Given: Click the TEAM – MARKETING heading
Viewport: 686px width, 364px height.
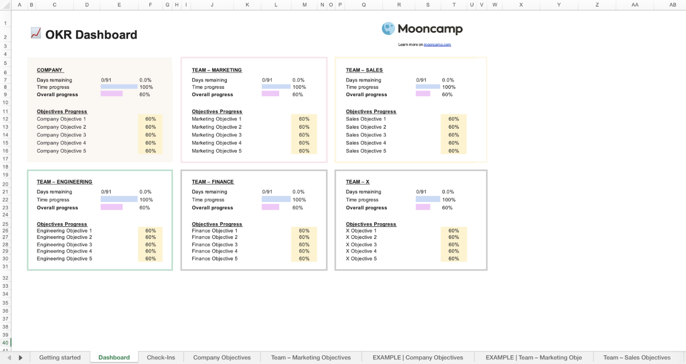Looking at the screenshot, I should click(217, 70).
